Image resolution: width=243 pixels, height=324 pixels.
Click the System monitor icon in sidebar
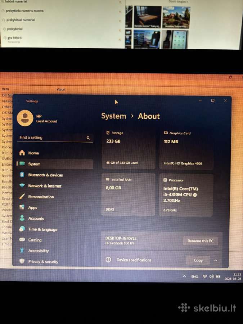22,164
